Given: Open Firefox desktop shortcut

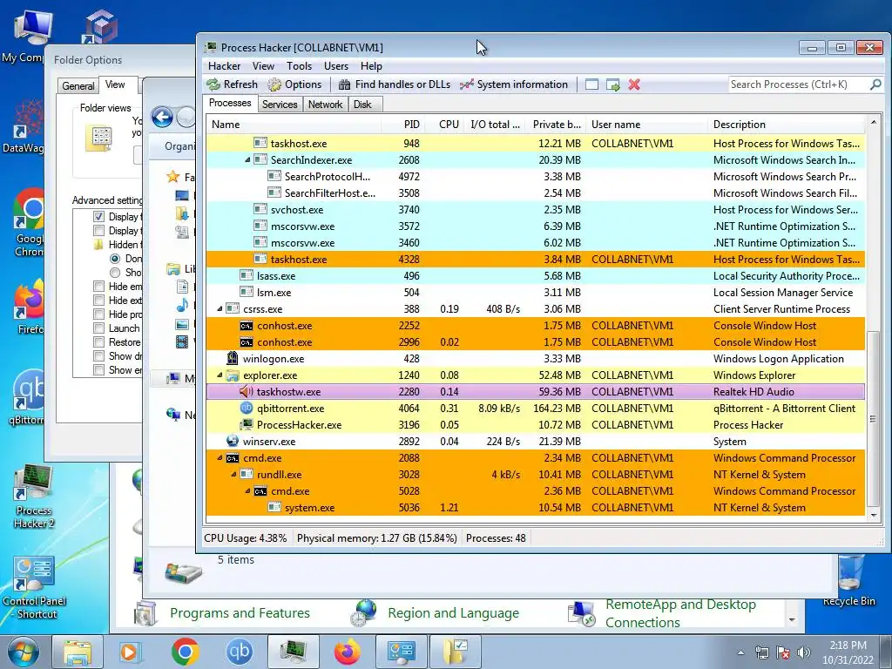Looking at the screenshot, I should pyautogui.click(x=29, y=306).
